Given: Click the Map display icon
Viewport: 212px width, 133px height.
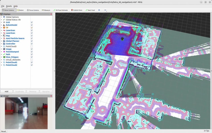Looking at the screenshot, I should [x=4, y=36].
